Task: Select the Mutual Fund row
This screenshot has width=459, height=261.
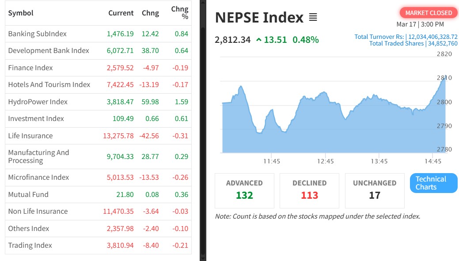Action: point(28,194)
